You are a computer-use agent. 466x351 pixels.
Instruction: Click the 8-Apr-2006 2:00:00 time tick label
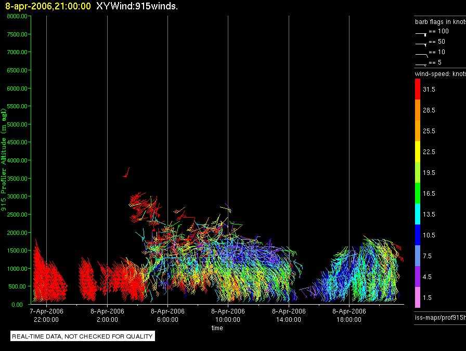point(107,315)
